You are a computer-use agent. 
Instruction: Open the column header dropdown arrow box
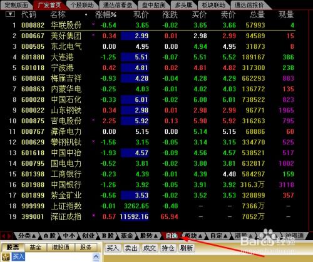click(x=10, y=14)
